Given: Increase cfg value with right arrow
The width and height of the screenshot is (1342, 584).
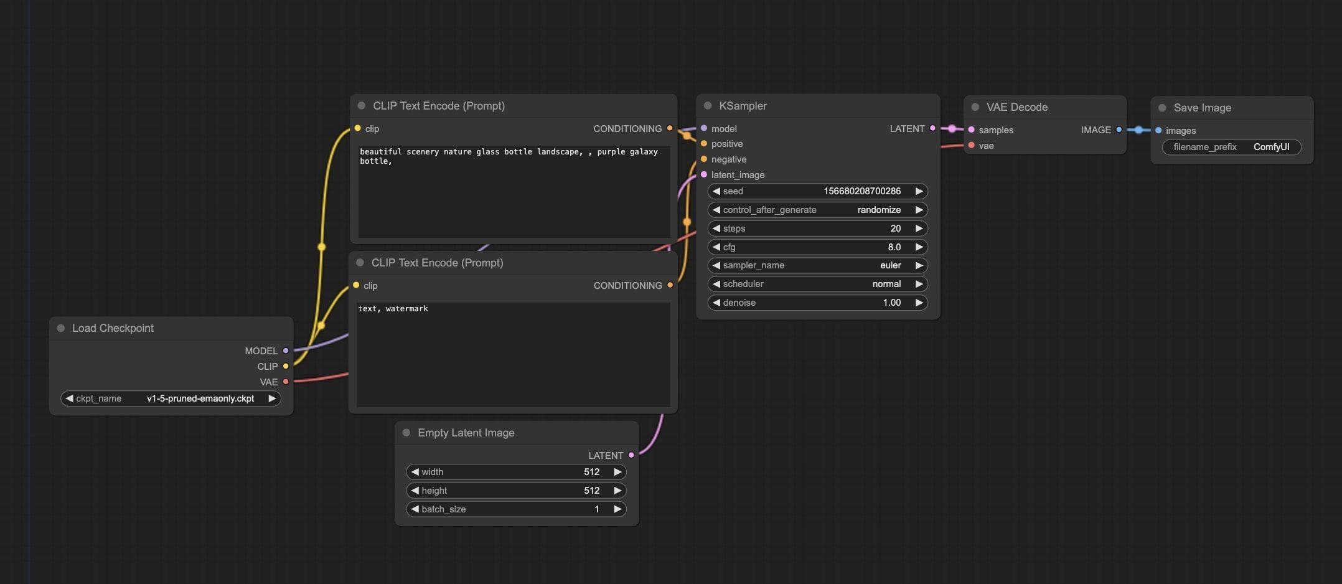Looking at the screenshot, I should coord(919,247).
